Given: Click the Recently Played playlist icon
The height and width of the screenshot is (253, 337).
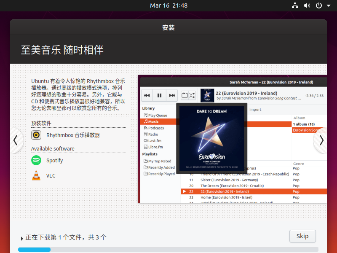Looking at the screenshot, I should 146,174.
